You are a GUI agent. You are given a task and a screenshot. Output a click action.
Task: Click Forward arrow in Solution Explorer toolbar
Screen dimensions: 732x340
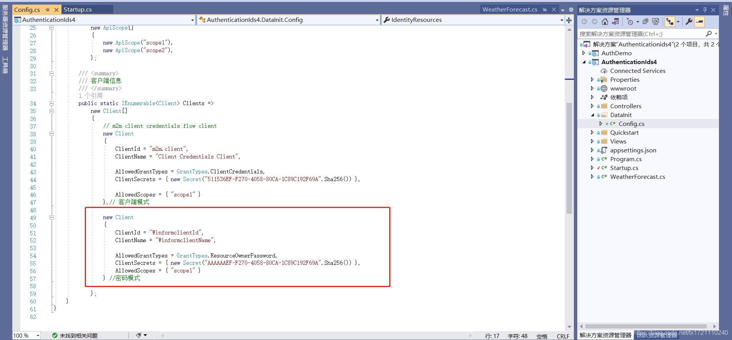tap(595, 22)
